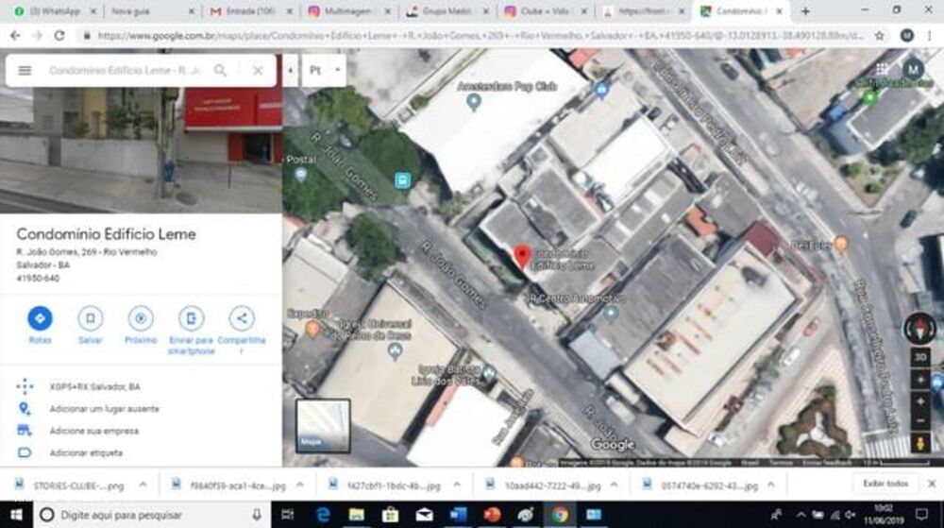944x528 pixels.
Task: Show hidden system tray icons
Action: (801, 515)
